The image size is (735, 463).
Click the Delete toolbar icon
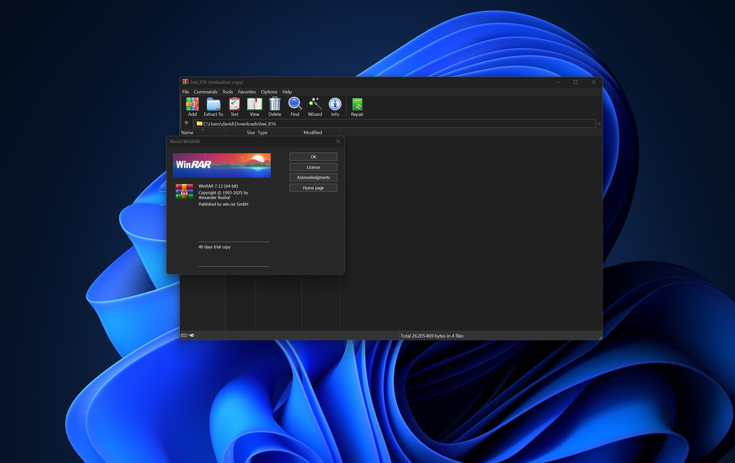274,107
